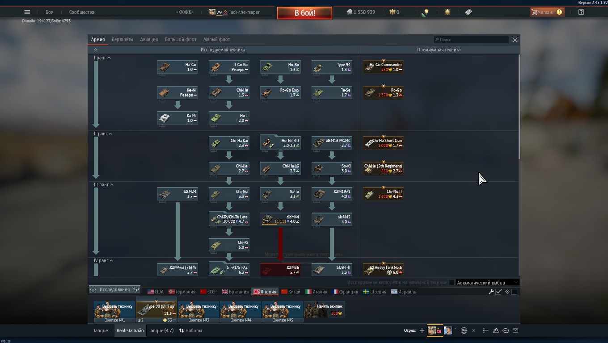Click the В бой! battle button
Screen dimensions: 608x343
coord(304,13)
